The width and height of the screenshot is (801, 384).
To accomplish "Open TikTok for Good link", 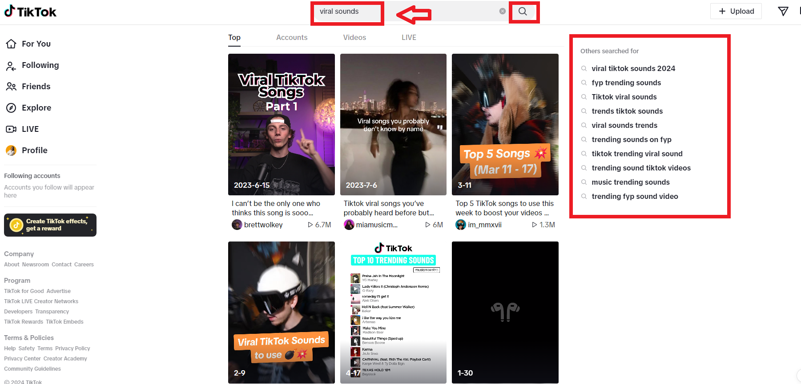I will [x=24, y=291].
